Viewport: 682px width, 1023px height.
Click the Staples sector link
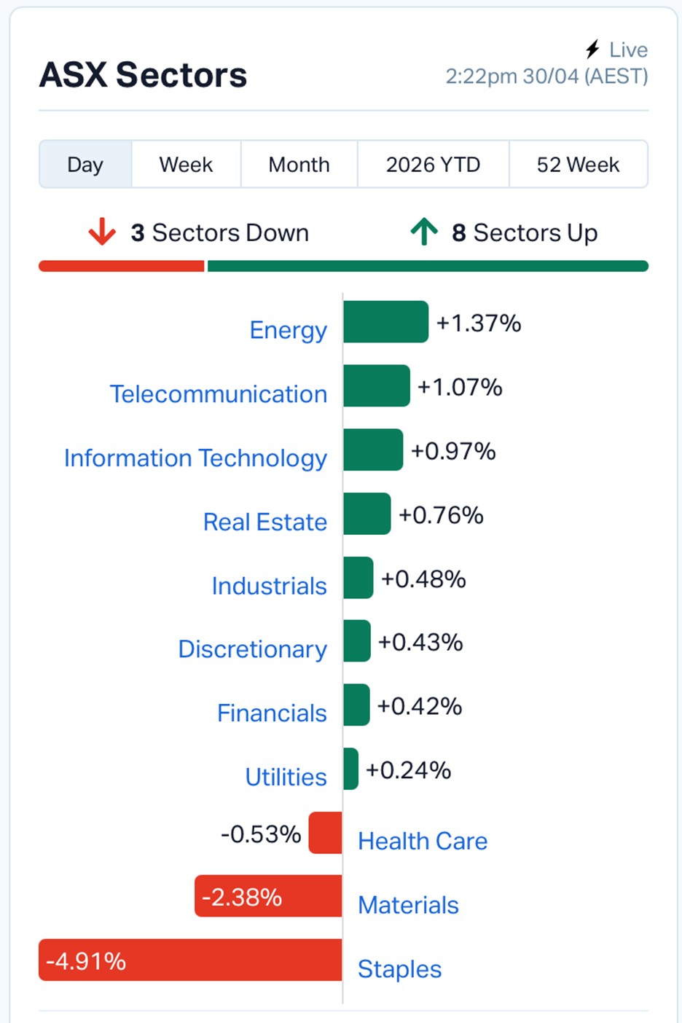click(399, 969)
